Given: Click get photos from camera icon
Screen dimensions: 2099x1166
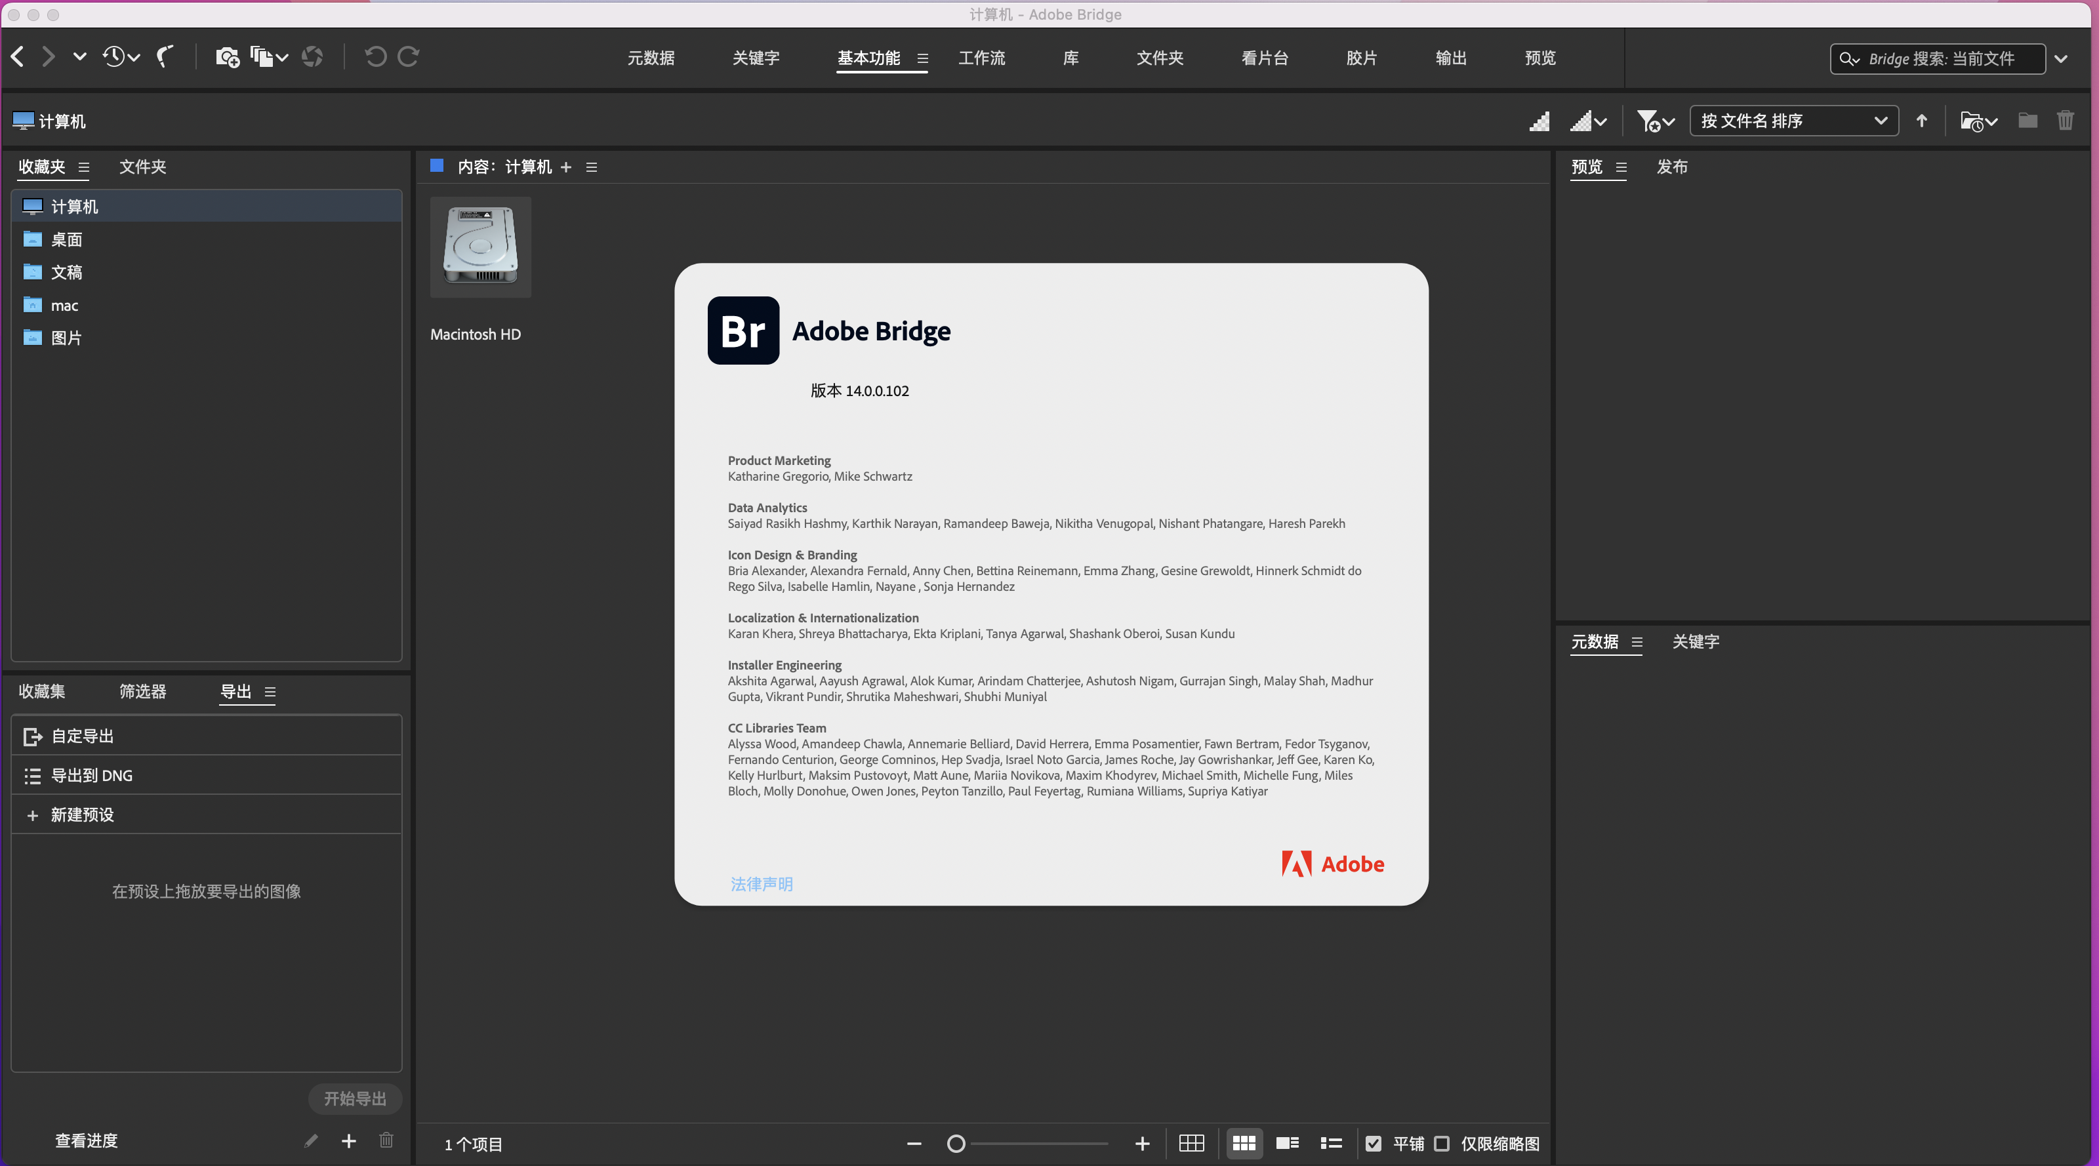Looking at the screenshot, I should 226,57.
